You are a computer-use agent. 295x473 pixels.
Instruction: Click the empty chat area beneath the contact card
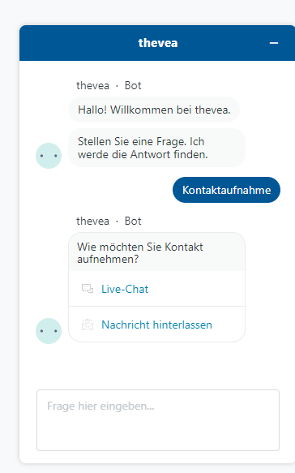pos(156,365)
